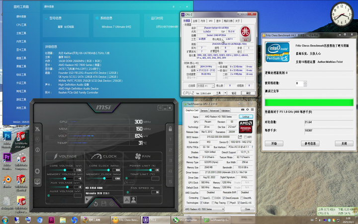Click the desktop analog clock gadget

(342, 14)
